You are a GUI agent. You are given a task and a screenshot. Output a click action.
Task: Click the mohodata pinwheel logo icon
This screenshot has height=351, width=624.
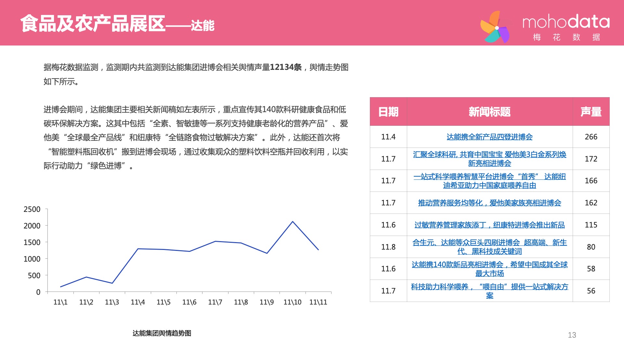tap(496, 27)
